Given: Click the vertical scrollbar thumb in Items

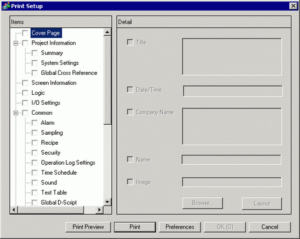Looking at the screenshot, I should [107, 80].
